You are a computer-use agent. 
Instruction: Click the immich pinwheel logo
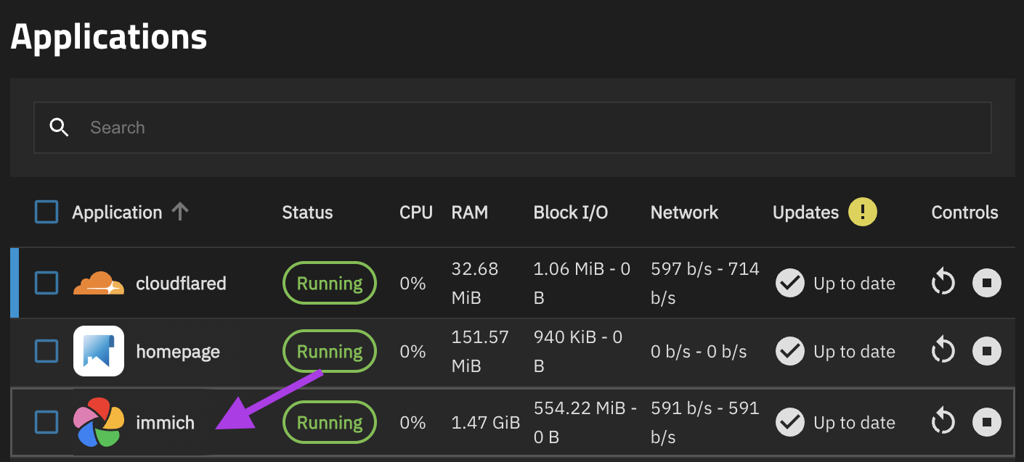pos(98,422)
